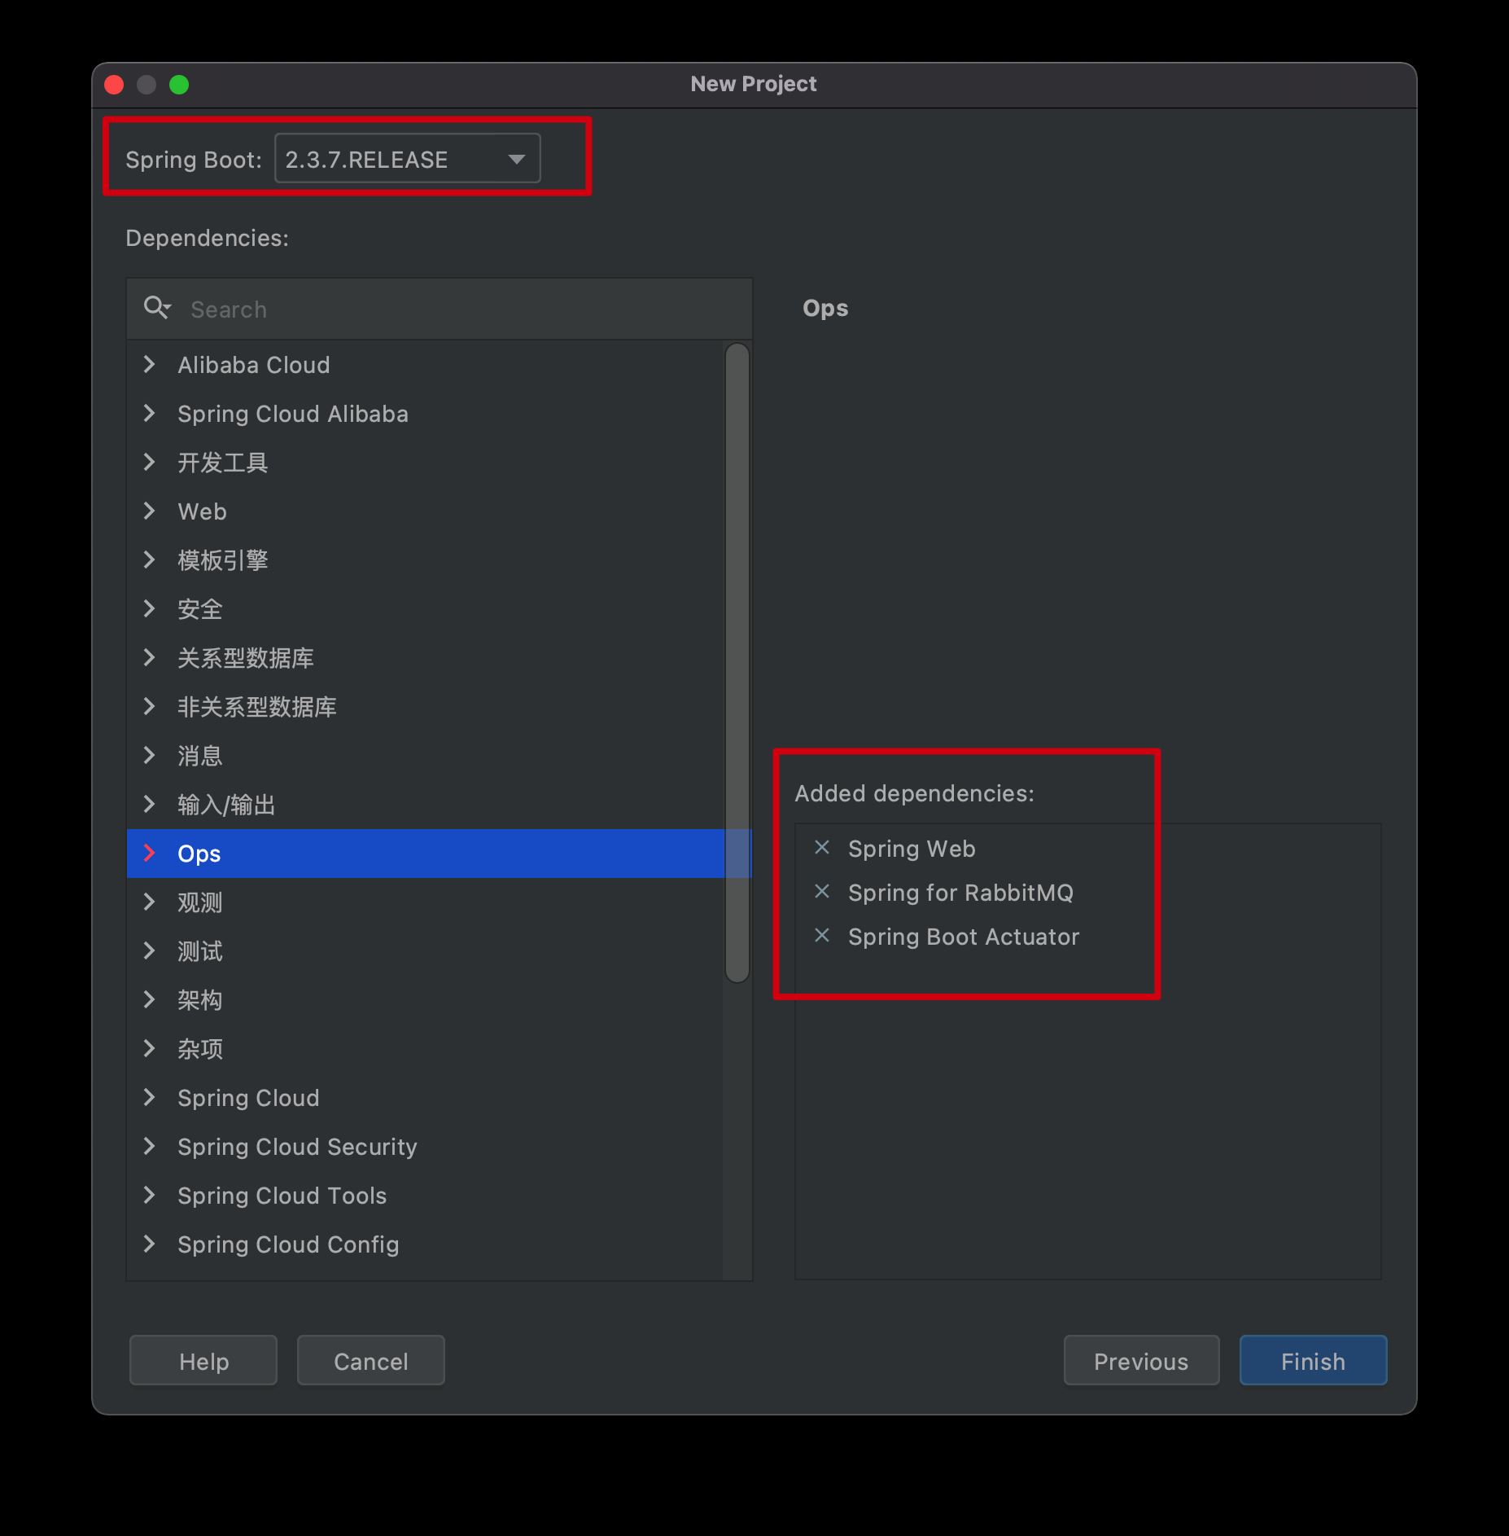
Task: Click the dependencies list scrollbar
Action: tap(737, 663)
